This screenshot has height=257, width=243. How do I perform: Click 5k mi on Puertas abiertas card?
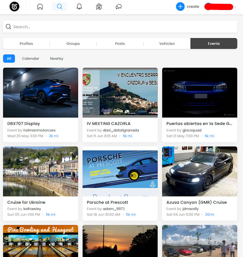click(209, 136)
